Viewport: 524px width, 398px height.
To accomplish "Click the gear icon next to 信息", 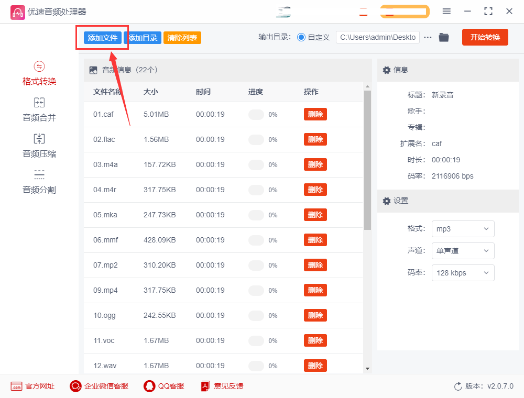I will pos(387,70).
